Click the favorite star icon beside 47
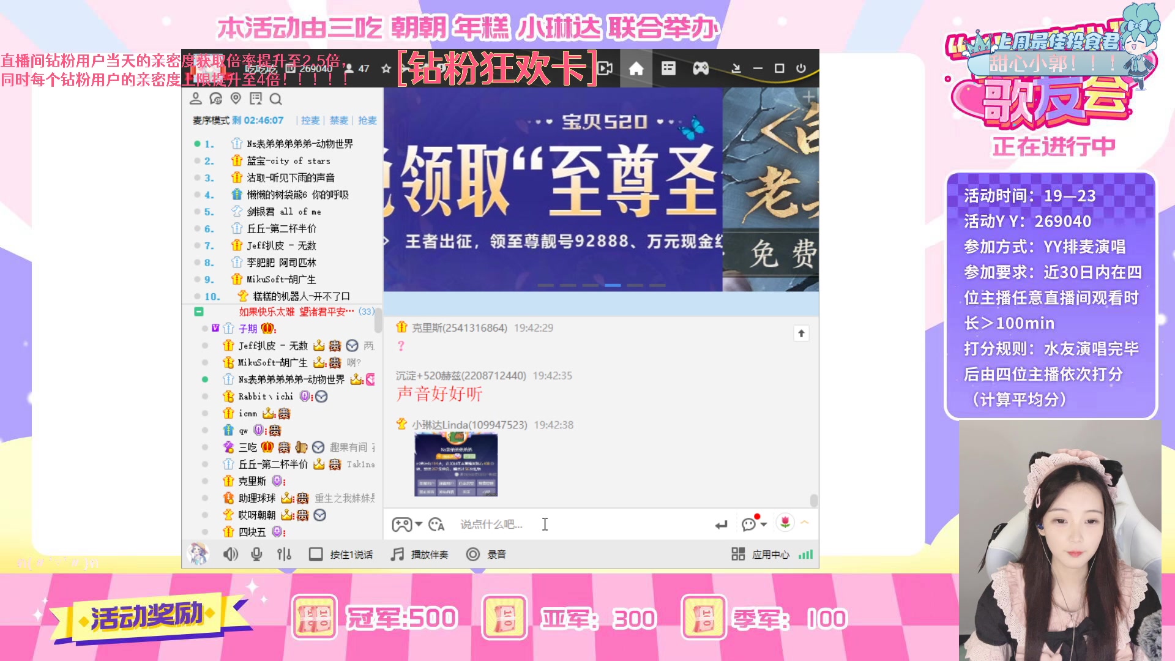 (x=386, y=69)
